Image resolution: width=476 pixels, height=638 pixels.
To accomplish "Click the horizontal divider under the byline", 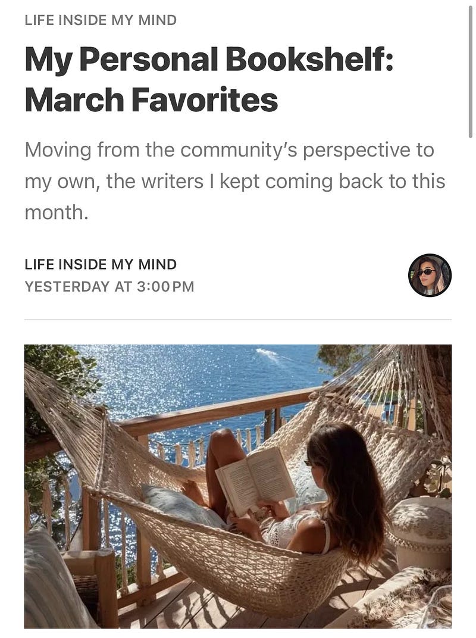I will [237, 320].
